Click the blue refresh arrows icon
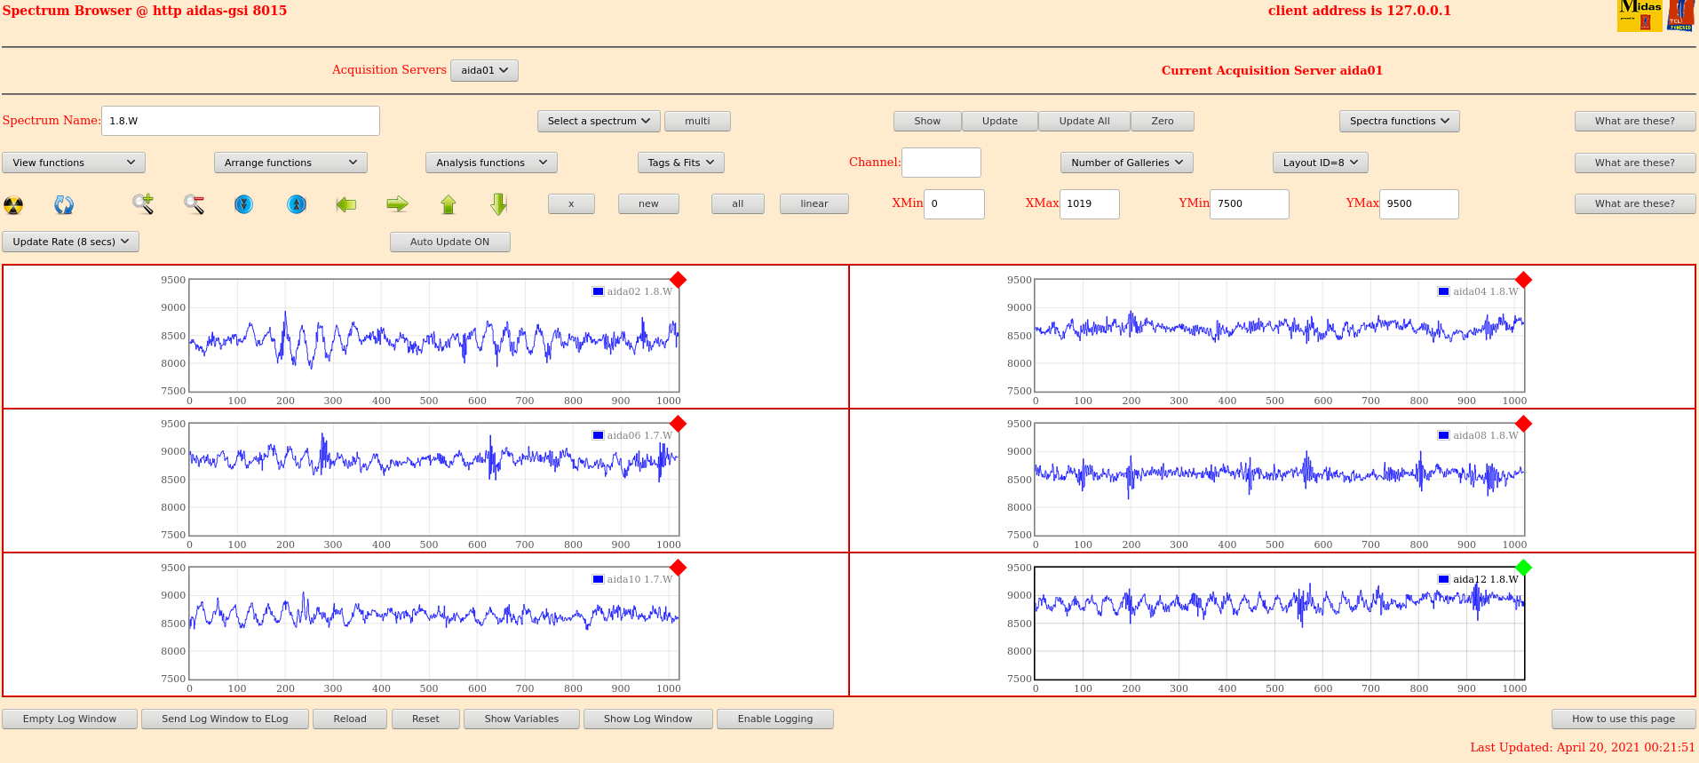The height and width of the screenshot is (763, 1699). click(x=64, y=205)
